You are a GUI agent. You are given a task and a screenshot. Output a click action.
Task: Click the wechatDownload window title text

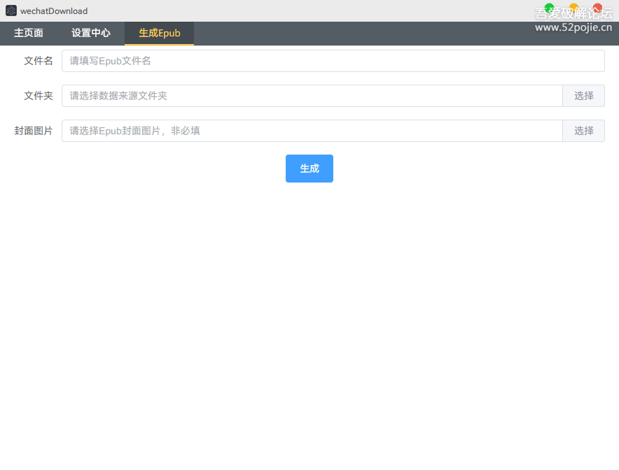tap(54, 11)
